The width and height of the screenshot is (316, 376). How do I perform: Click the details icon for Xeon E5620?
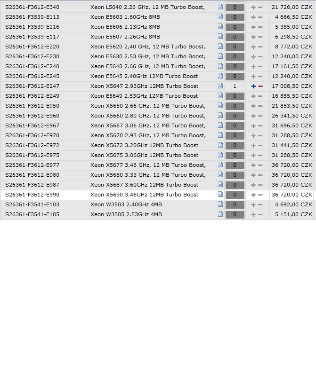220,47
